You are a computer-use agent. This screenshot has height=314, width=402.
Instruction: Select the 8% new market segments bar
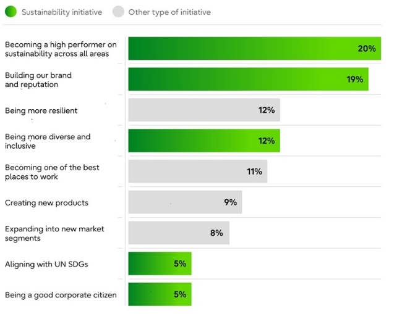click(x=178, y=233)
